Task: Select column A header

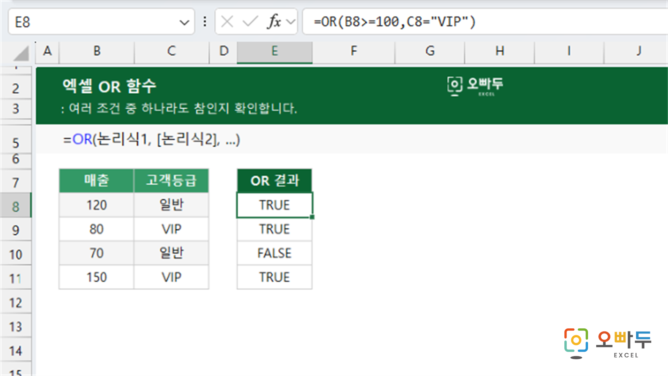Action: tap(47, 52)
